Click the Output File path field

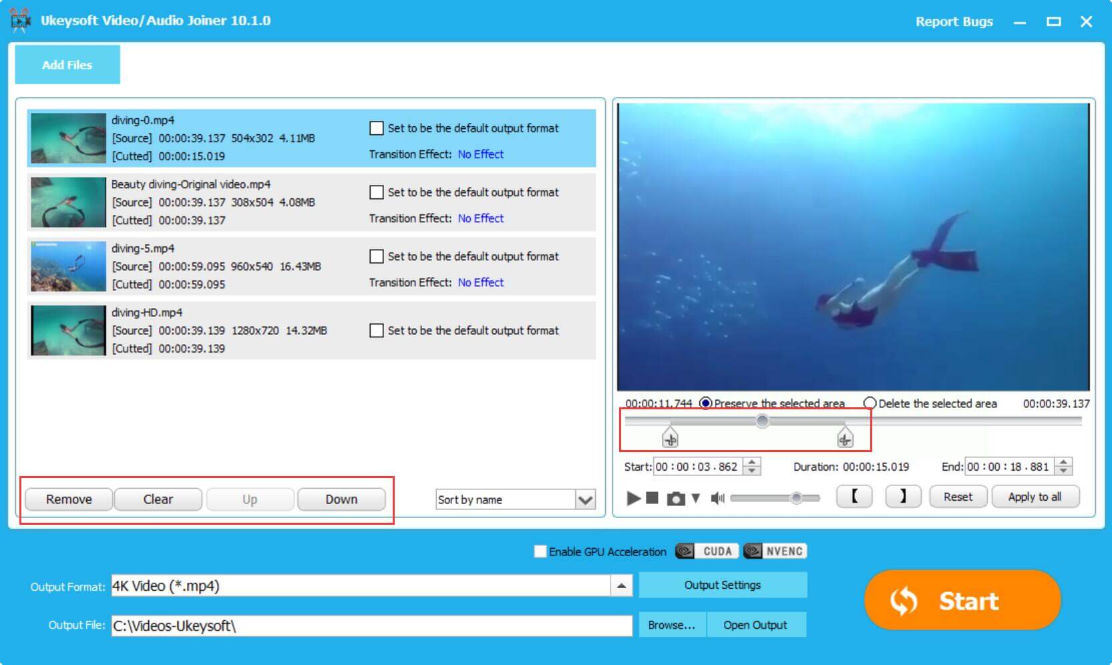tap(371, 626)
